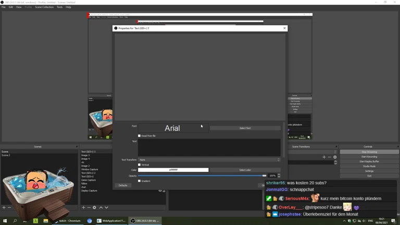Remove selected source with minus icon
This screenshot has width=400, height=225.
click(x=89, y=207)
